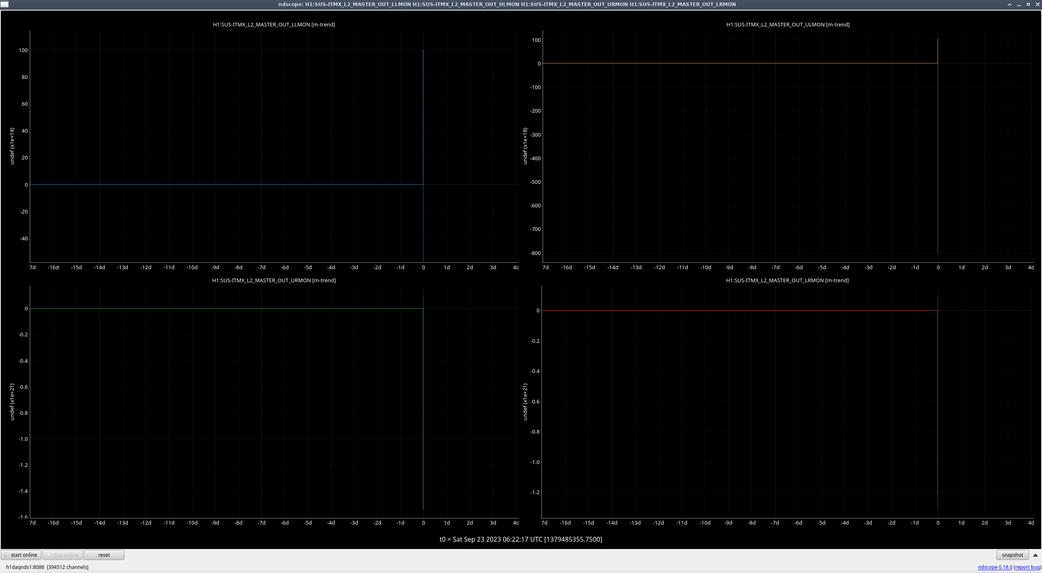This screenshot has height=573, width=1042.
Task: Click the ULMON plot title
Action: tap(788, 24)
